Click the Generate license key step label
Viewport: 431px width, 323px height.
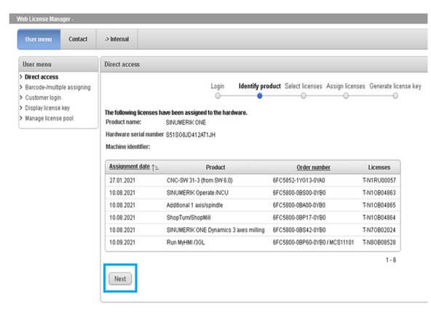point(395,87)
